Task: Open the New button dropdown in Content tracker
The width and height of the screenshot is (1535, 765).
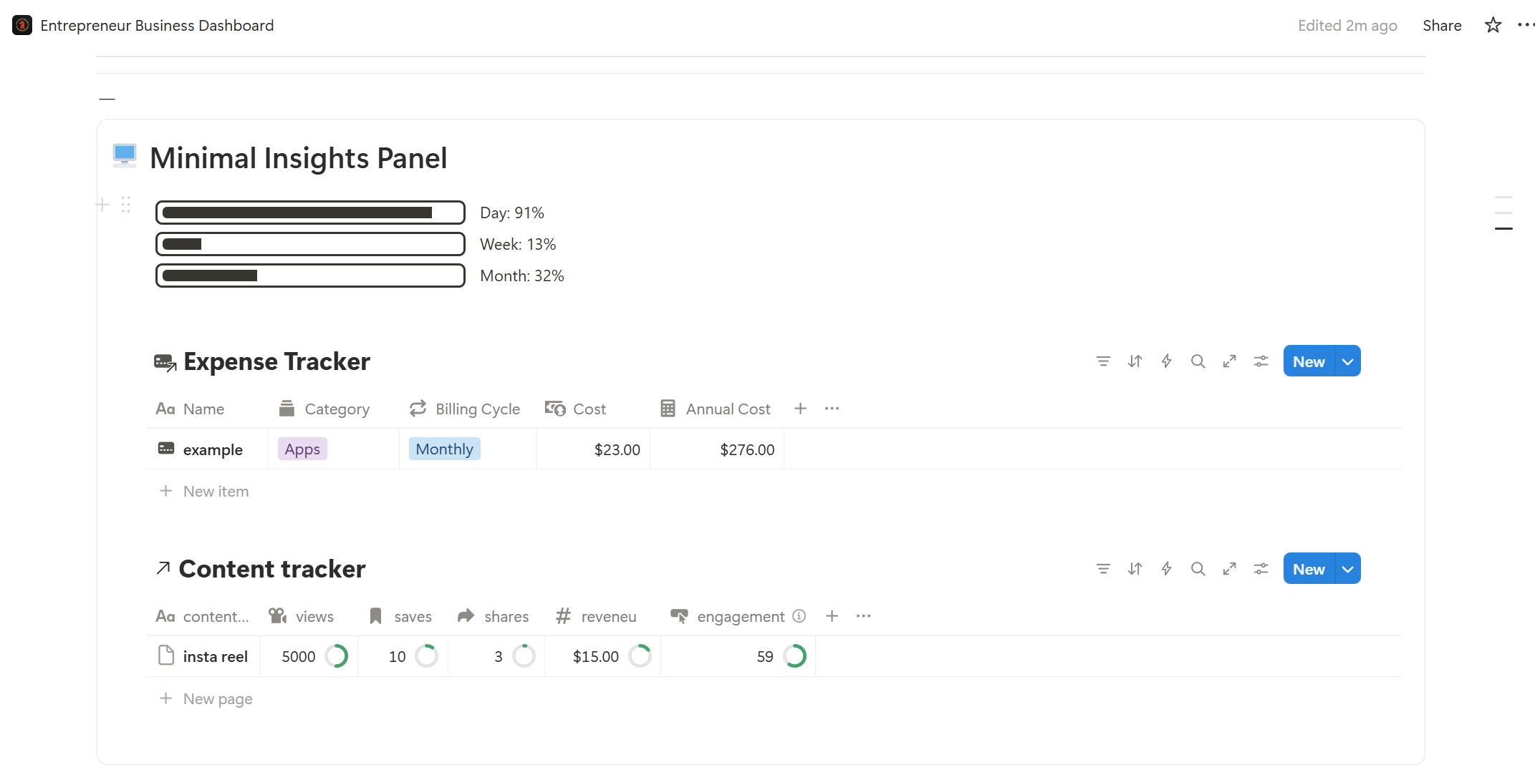Action: click(1347, 568)
